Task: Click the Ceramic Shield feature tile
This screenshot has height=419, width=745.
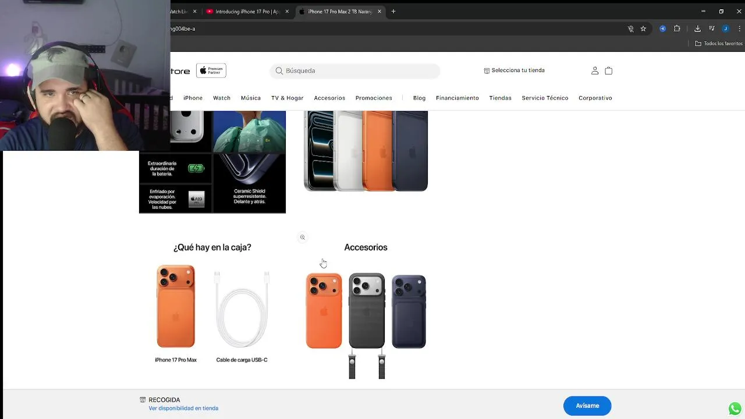Action: pyautogui.click(x=250, y=183)
